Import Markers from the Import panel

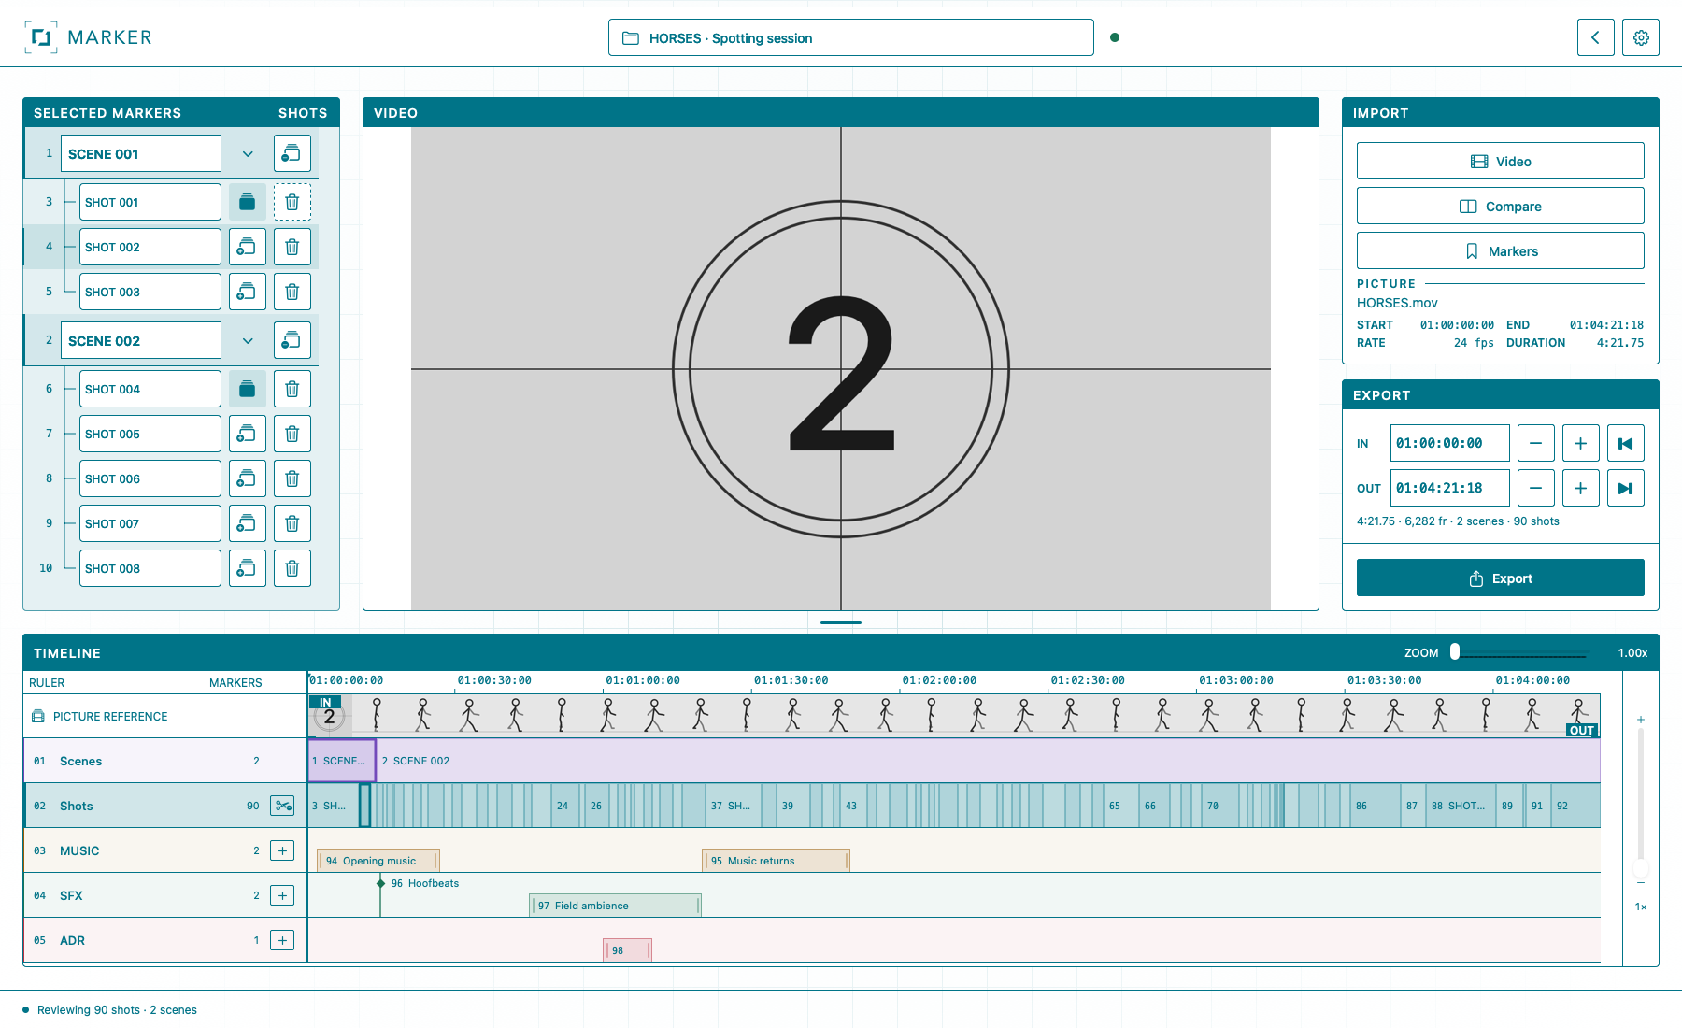(x=1501, y=250)
